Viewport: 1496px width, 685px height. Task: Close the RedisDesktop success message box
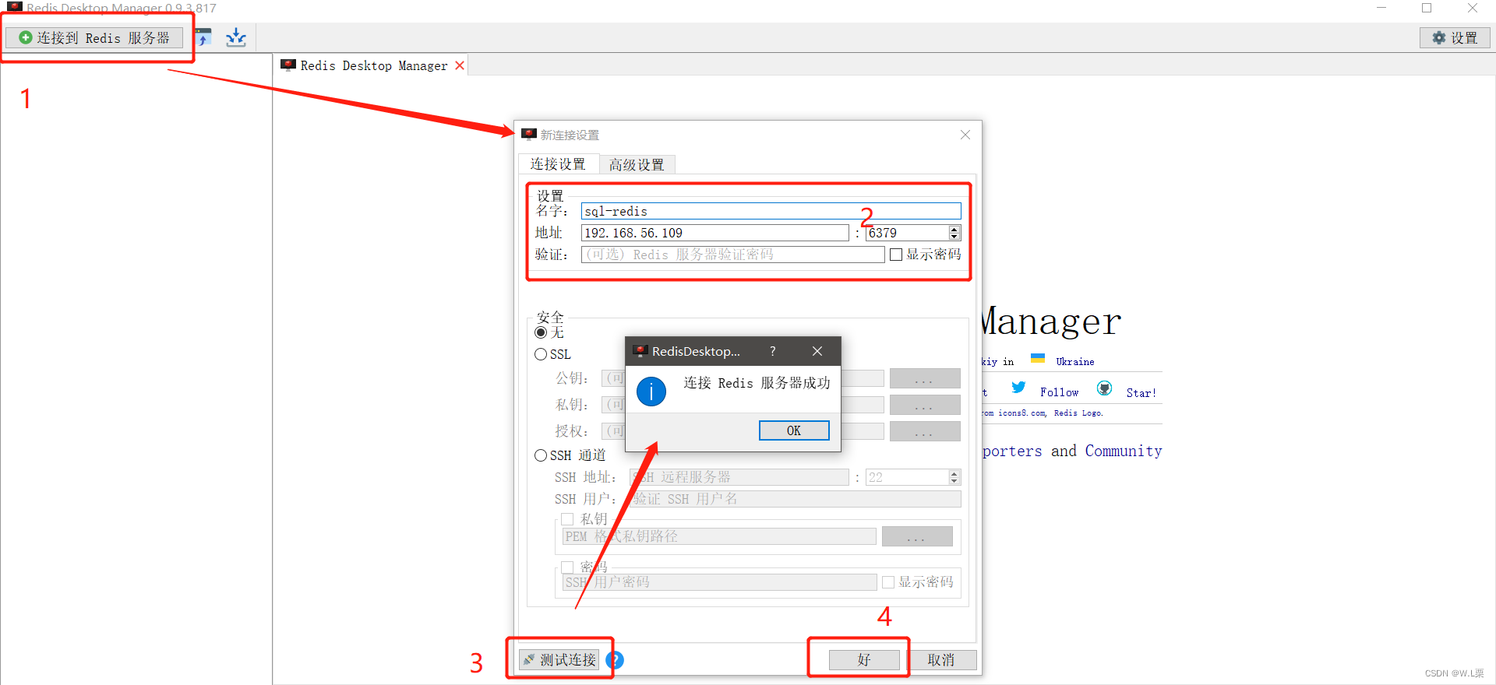[817, 351]
